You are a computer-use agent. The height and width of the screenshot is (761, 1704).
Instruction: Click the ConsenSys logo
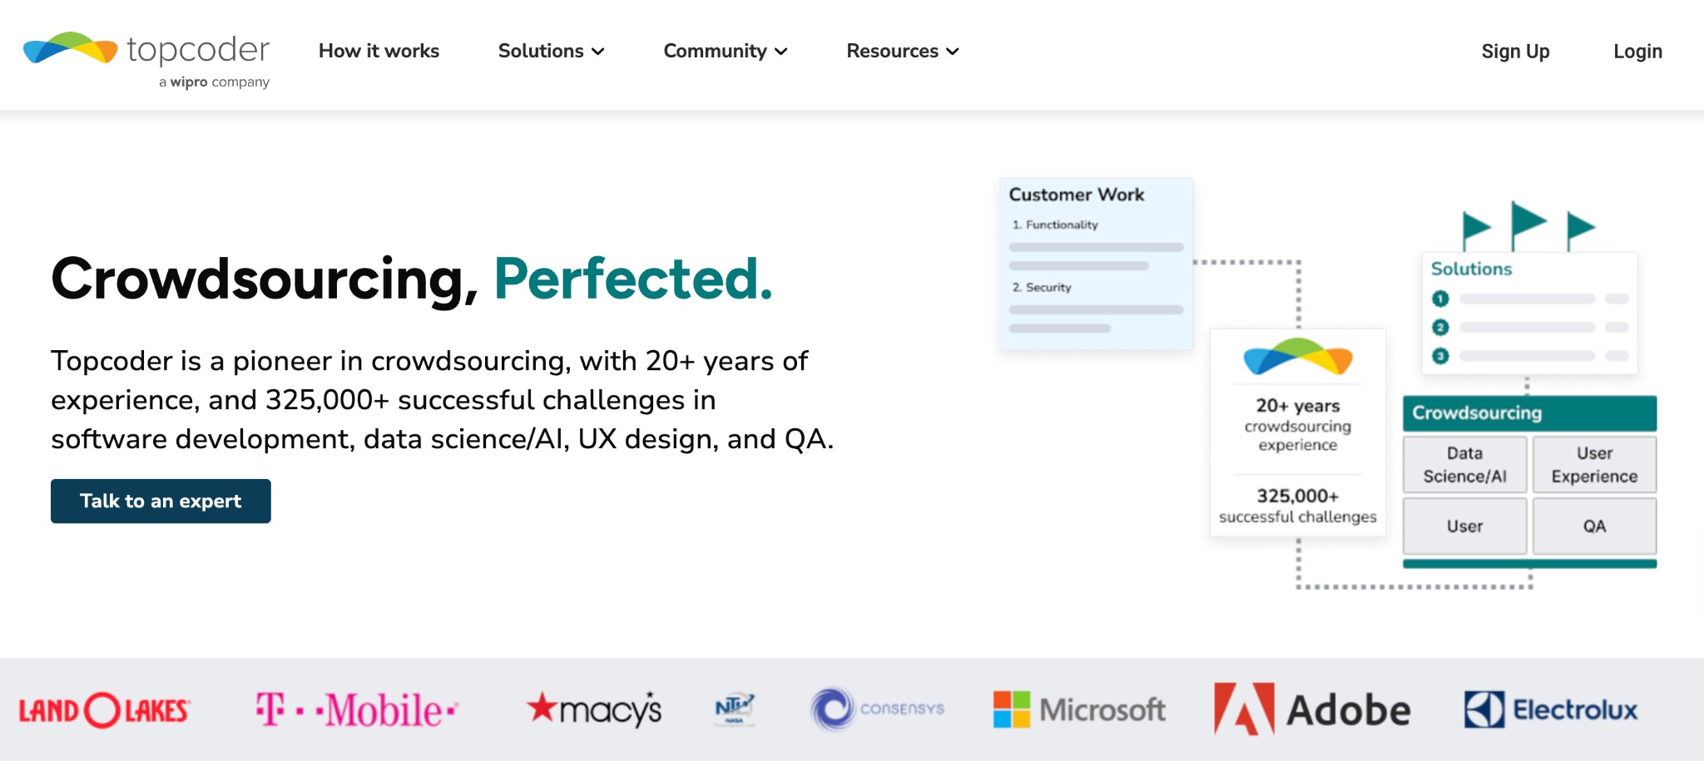click(877, 709)
